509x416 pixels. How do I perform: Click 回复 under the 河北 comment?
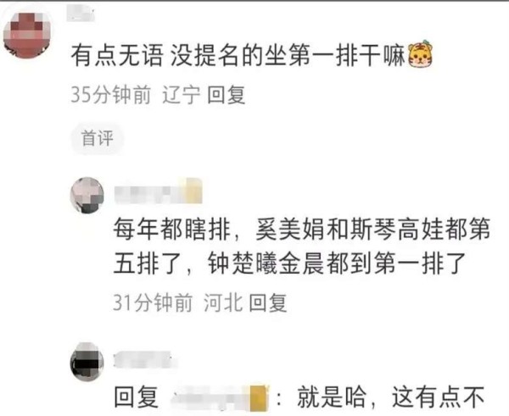pos(268,302)
